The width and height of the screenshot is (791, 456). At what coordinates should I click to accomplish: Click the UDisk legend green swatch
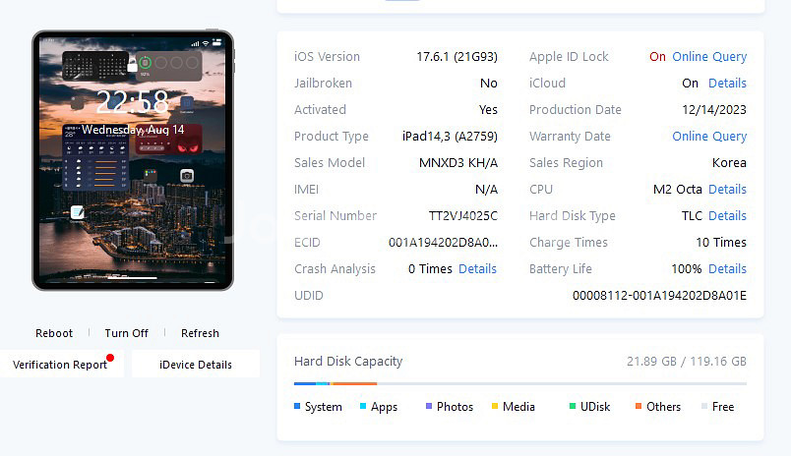pyautogui.click(x=573, y=406)
